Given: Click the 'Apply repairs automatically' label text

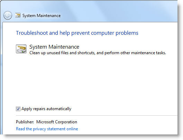Looking at the screenshot, I should 46,109.
